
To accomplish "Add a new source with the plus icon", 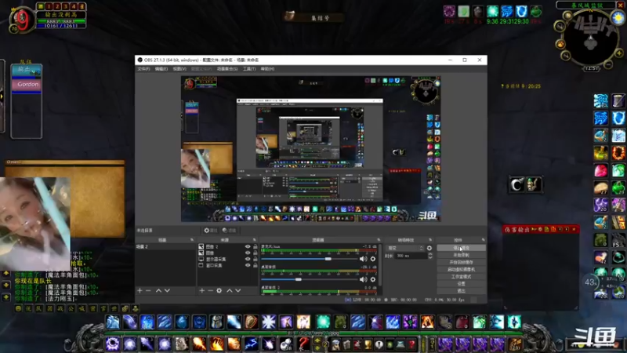I will (201, 290).
